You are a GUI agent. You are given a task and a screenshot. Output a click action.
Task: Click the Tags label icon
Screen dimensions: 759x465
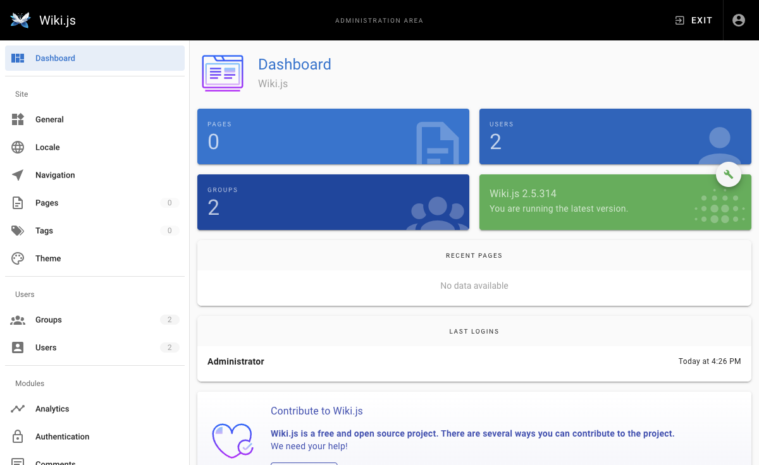(18, 231)
